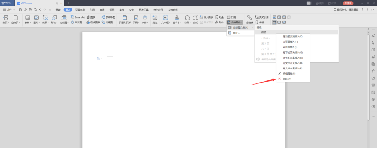Click the 交叉引用 cross-reference button
The image size is (377, 148).
(x=262, y=17)
